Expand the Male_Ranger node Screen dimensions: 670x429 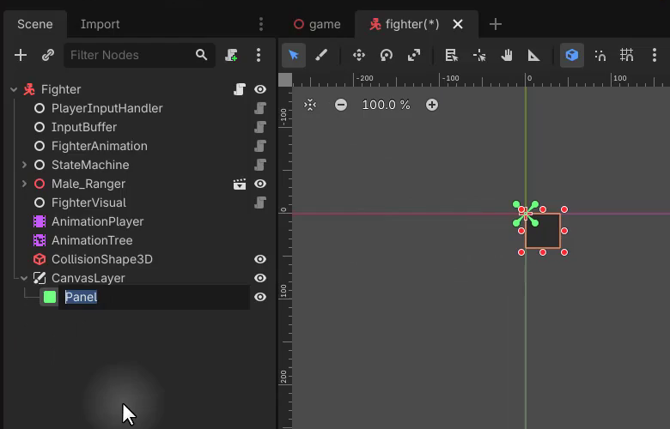tap(24, 184)
